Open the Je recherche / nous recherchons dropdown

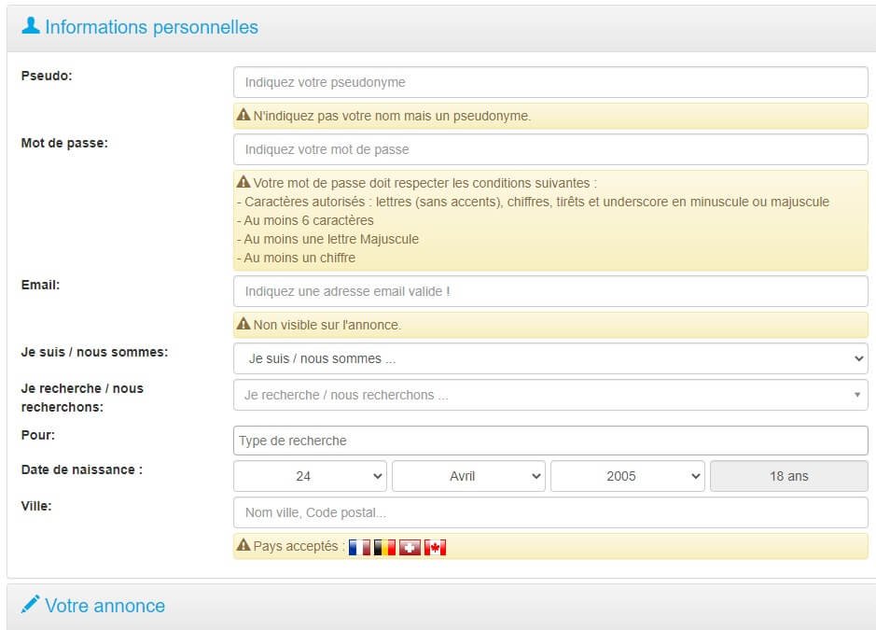[549, 395]
